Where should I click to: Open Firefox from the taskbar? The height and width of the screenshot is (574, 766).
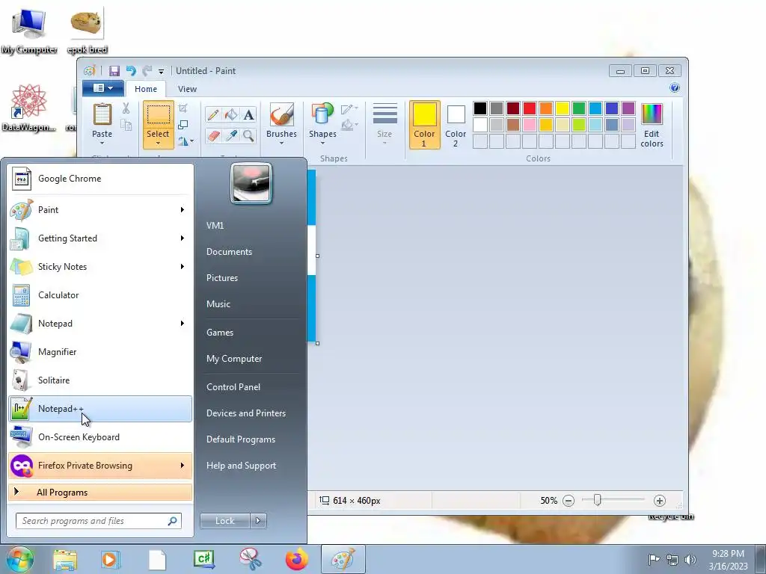(297, 559)
